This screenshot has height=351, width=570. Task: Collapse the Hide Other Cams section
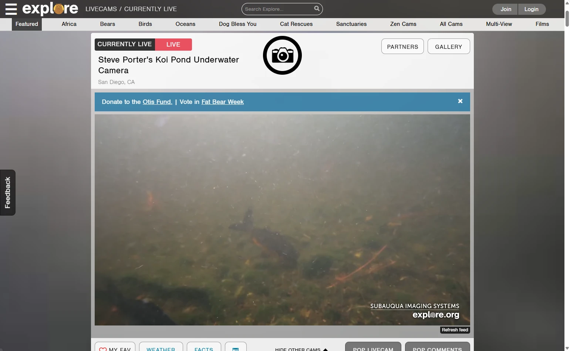301,349
